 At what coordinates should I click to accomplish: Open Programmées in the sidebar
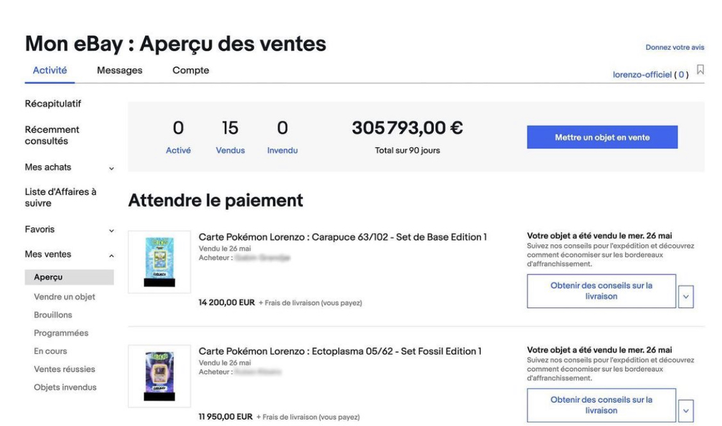point(60,333)
